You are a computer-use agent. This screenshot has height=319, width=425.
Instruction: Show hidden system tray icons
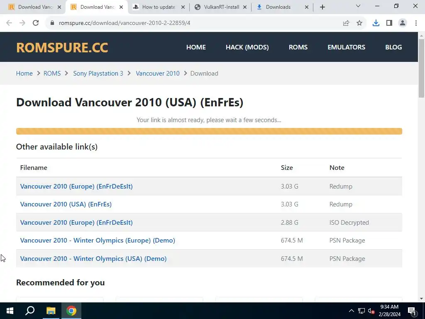351,311
